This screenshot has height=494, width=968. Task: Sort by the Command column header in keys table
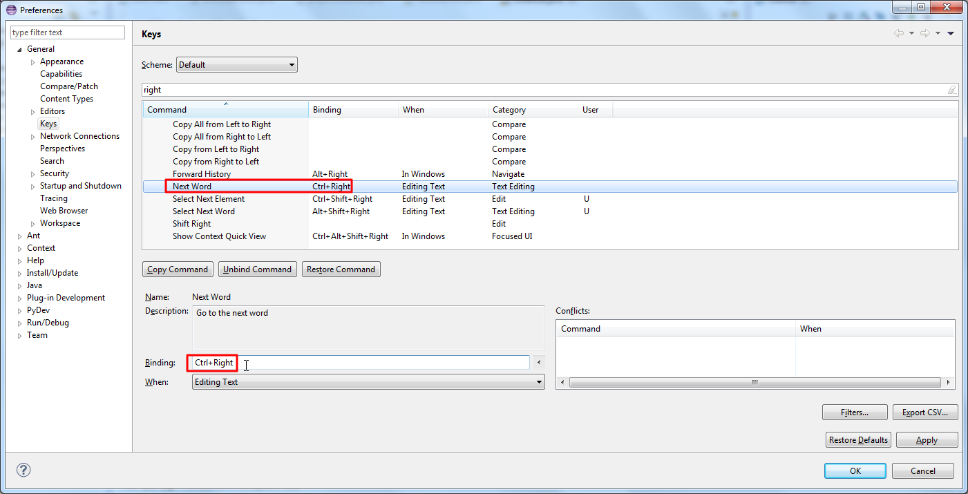click(x=225, y=110)
